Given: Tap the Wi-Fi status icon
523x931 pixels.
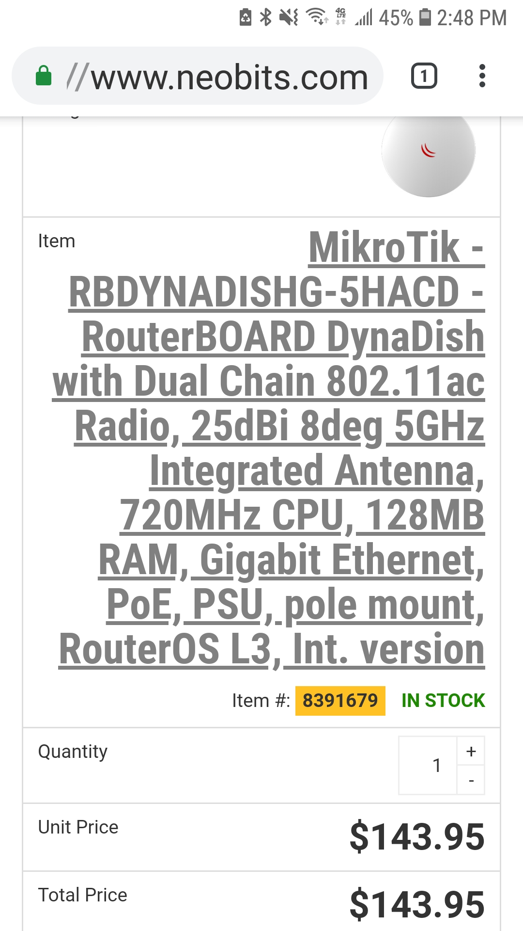Looking at the screenshot, I should click(317, 17).
